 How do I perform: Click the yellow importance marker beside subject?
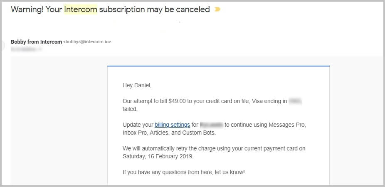217,10
